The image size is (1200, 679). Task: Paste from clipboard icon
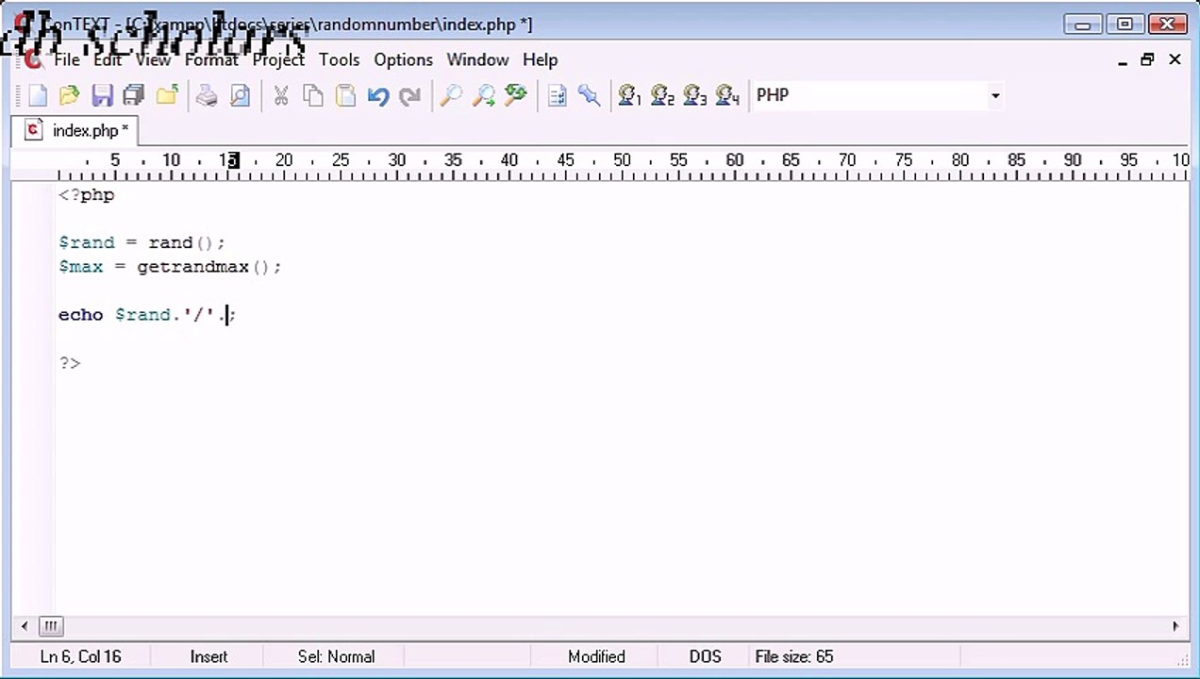coord(345,95)
